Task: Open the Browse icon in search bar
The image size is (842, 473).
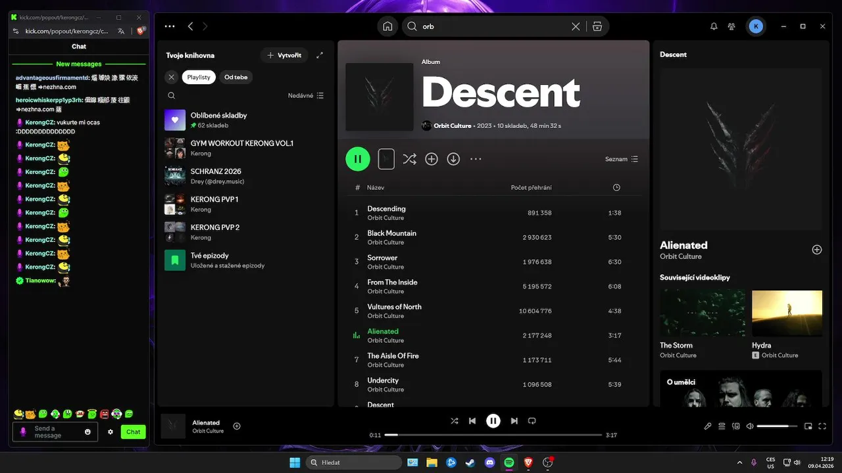Action: click(x=597, y=26)
